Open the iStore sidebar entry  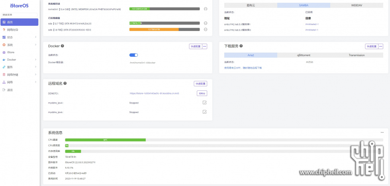(11, 52)
